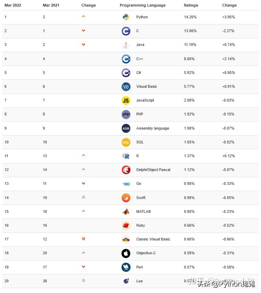Click the Ratings column header

pos(191,5)
